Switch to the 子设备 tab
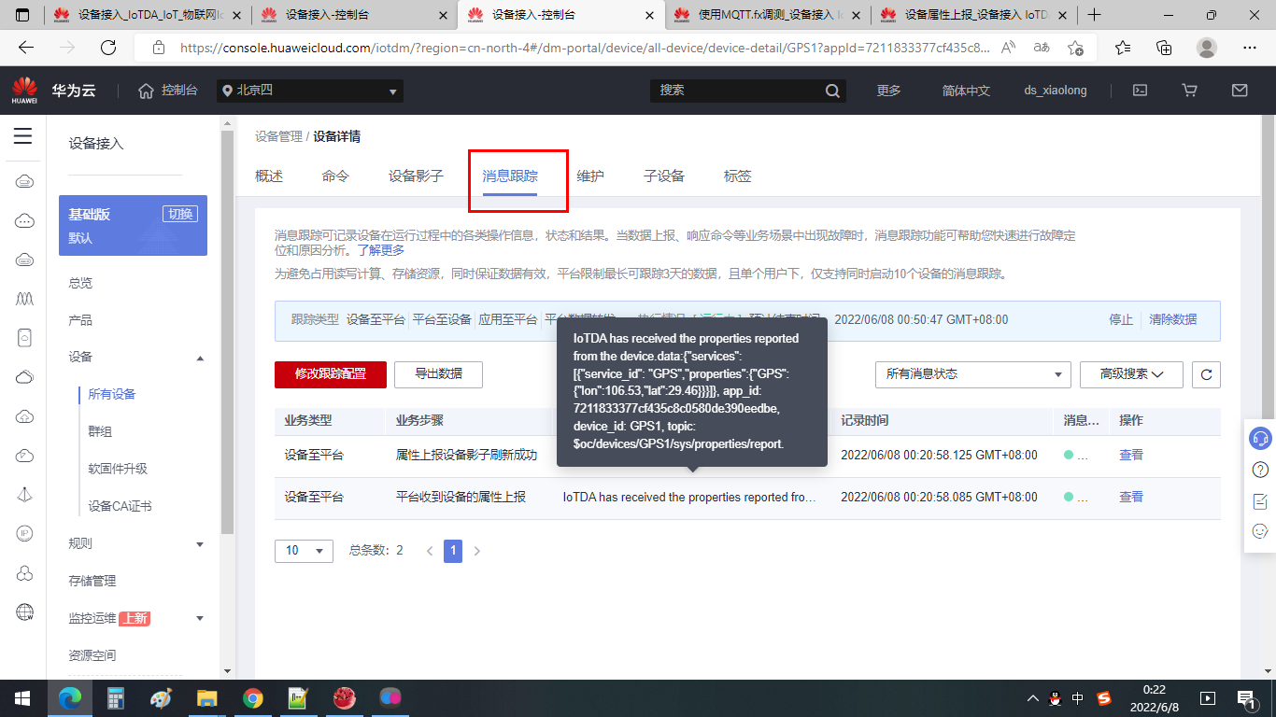 [664, 176]
